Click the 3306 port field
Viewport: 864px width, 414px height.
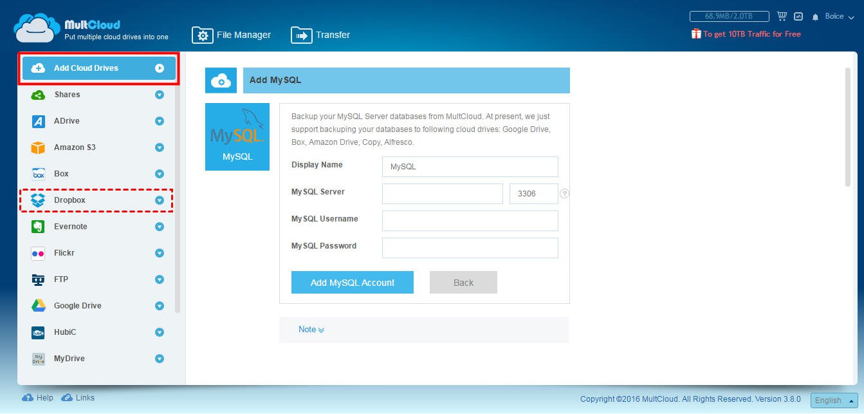pos(533,194)
